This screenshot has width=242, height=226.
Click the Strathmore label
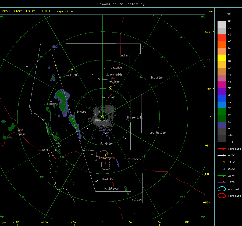131,159
